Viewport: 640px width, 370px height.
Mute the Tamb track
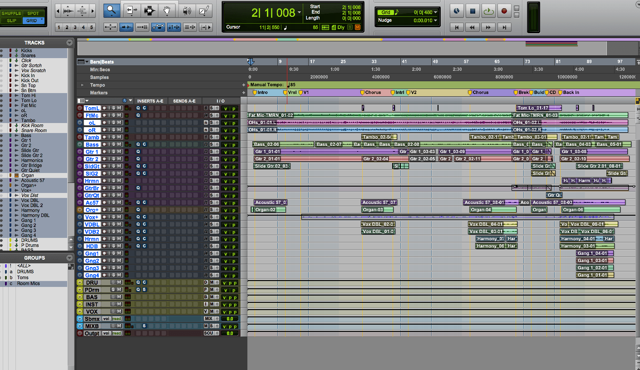click(x=120, y=137)
